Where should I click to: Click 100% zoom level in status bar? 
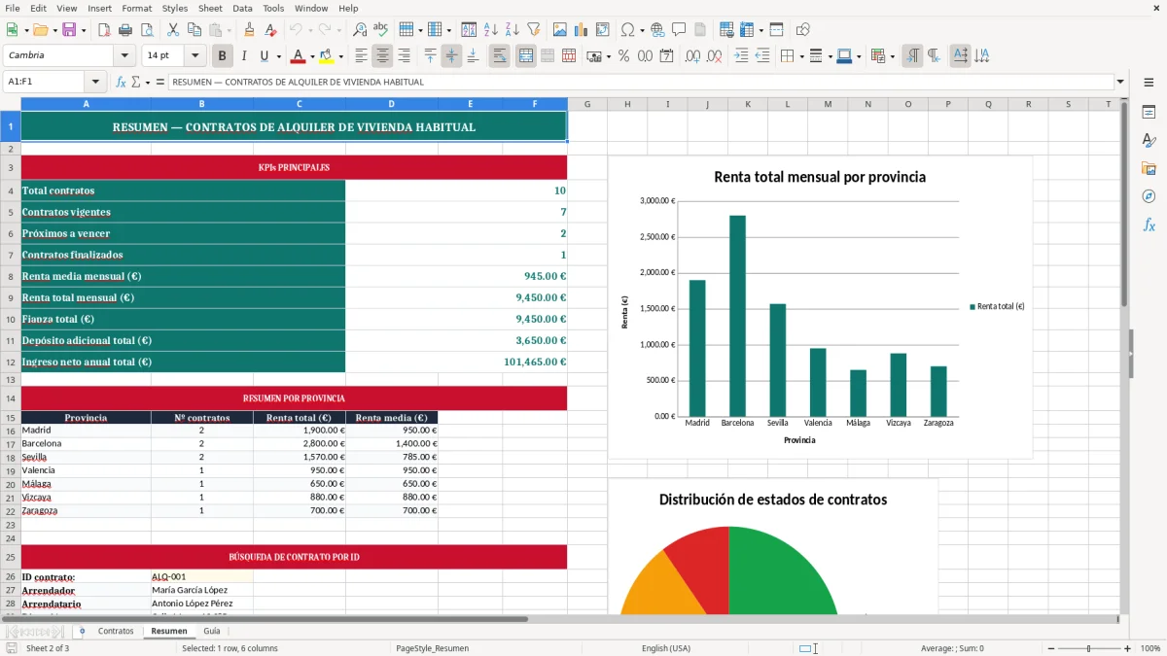click(1150, 648)
